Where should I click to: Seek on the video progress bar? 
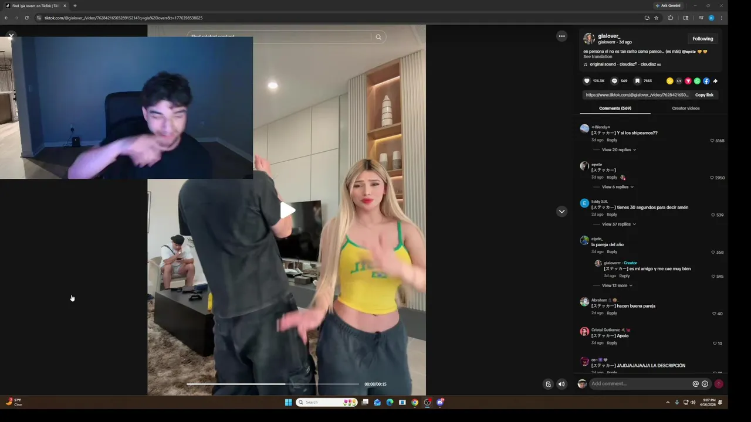point(273,384)
